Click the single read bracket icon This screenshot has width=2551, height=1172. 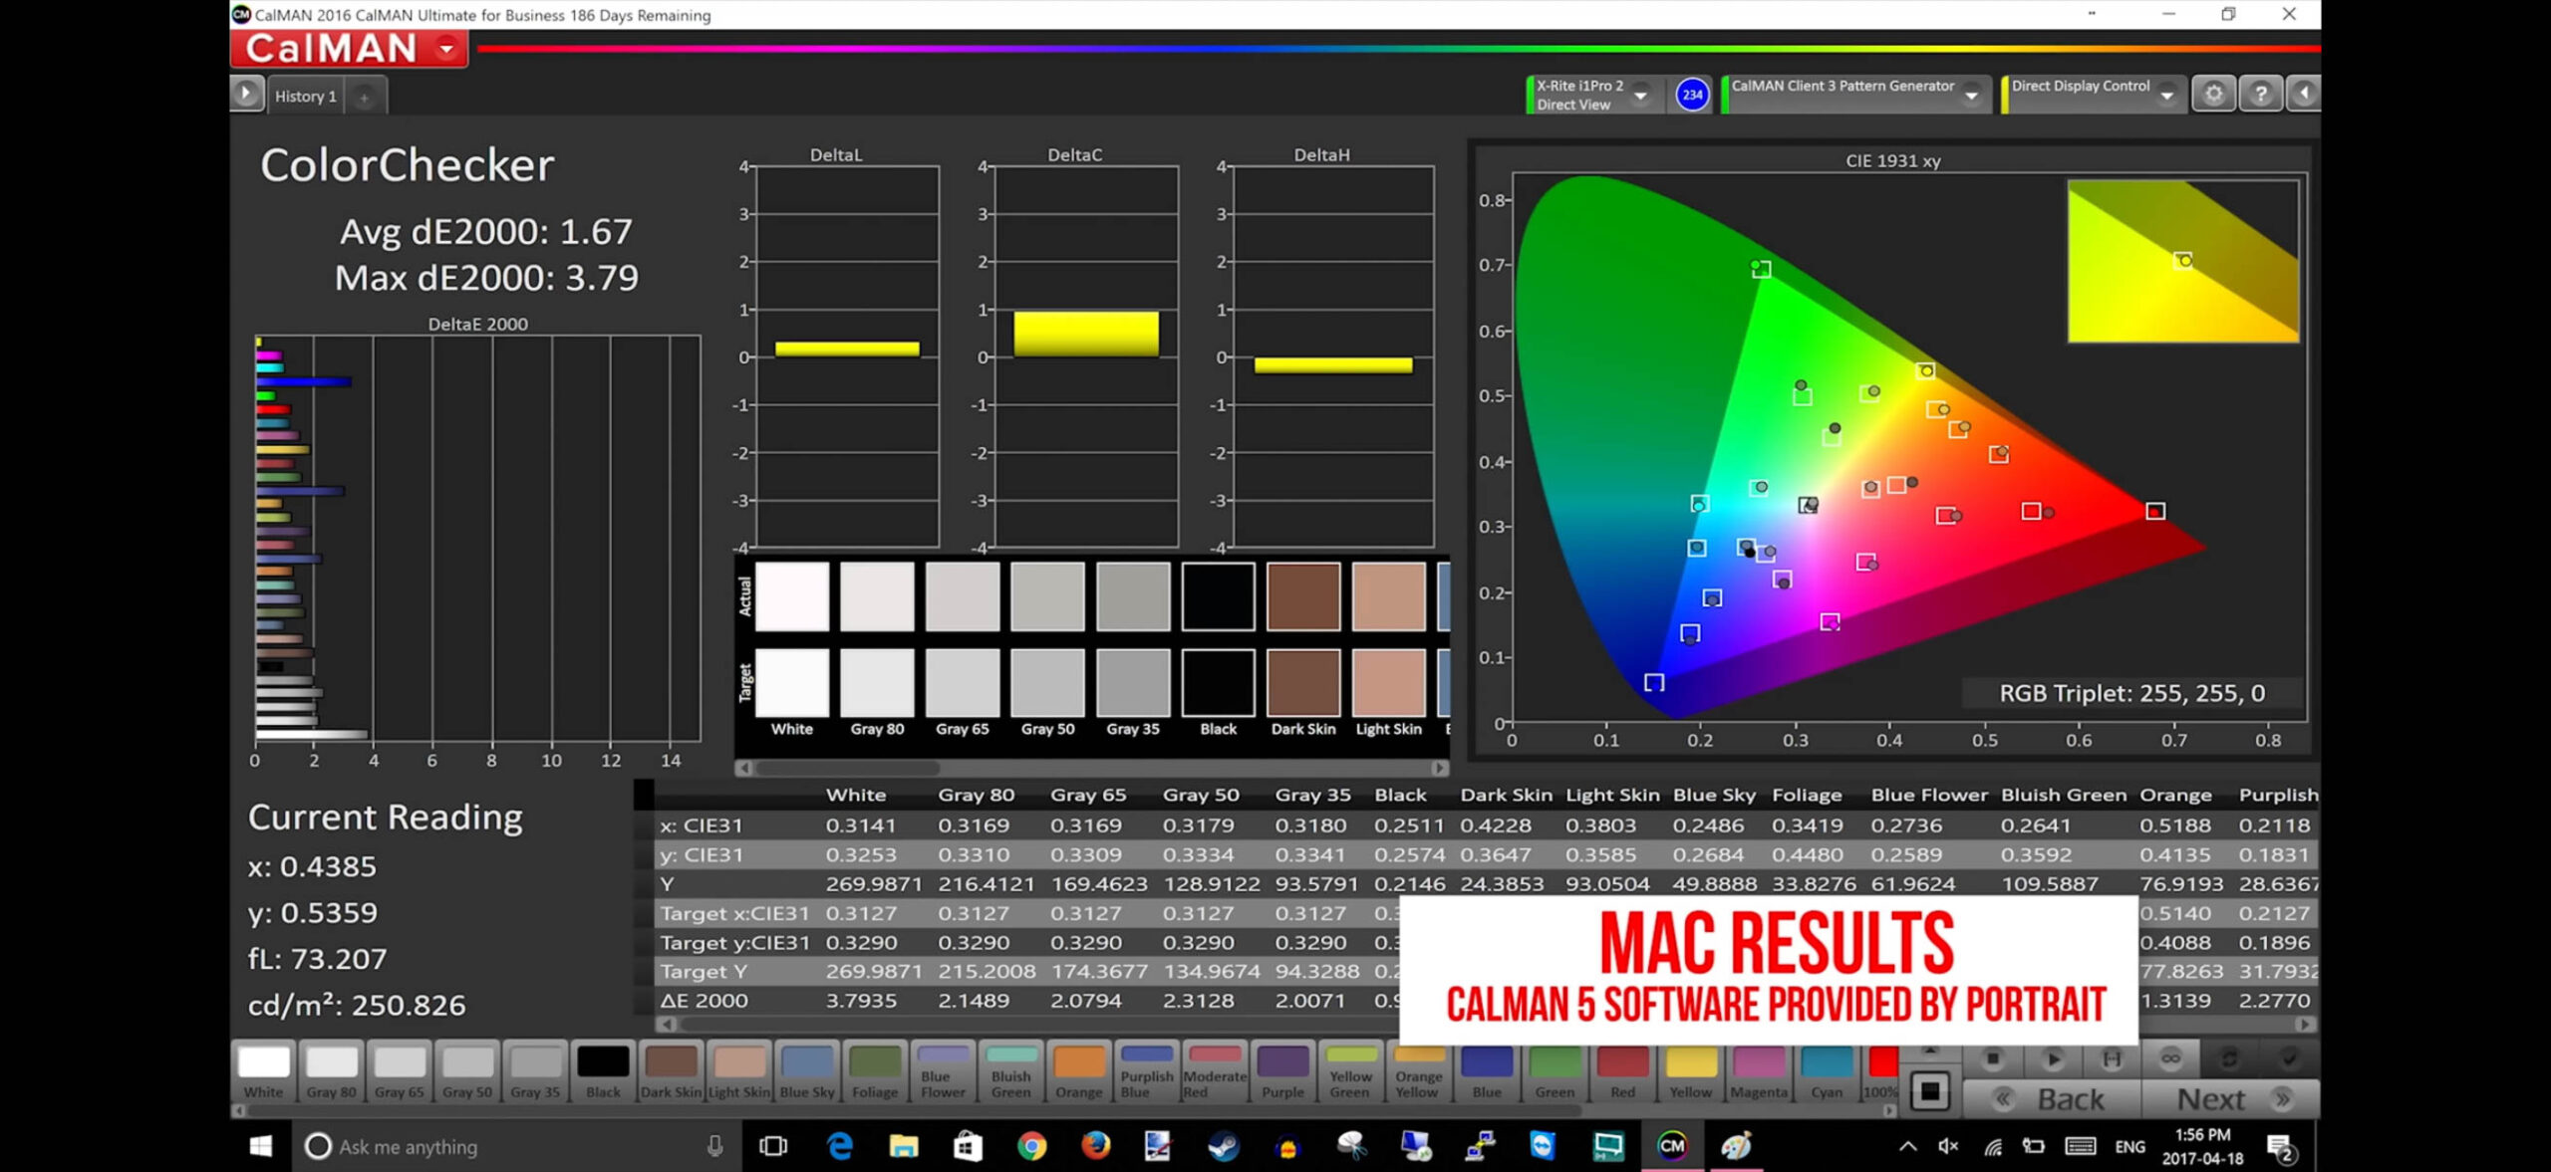tap(2112, 1058)
